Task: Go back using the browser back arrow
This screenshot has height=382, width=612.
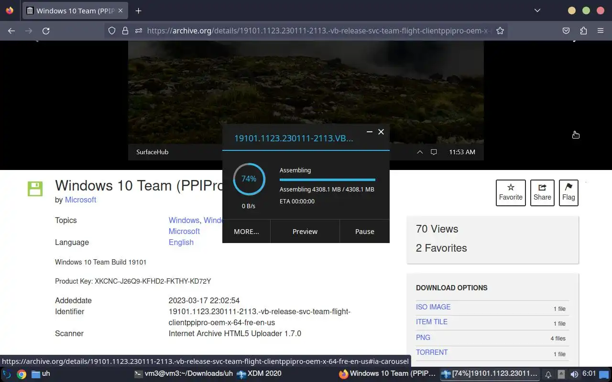Action: point(11,31)
